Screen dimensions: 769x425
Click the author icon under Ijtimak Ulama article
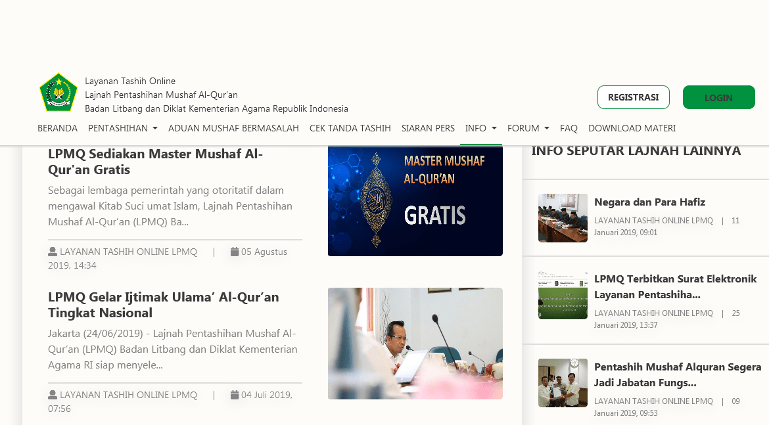[53, 395]
